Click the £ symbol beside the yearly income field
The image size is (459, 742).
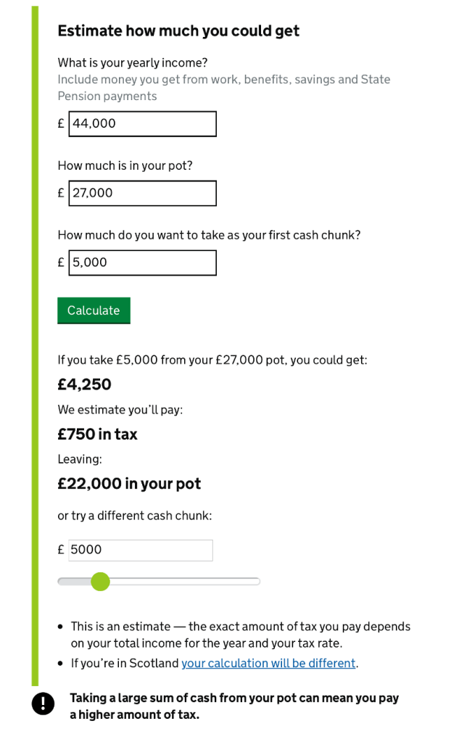pos(61,123)
